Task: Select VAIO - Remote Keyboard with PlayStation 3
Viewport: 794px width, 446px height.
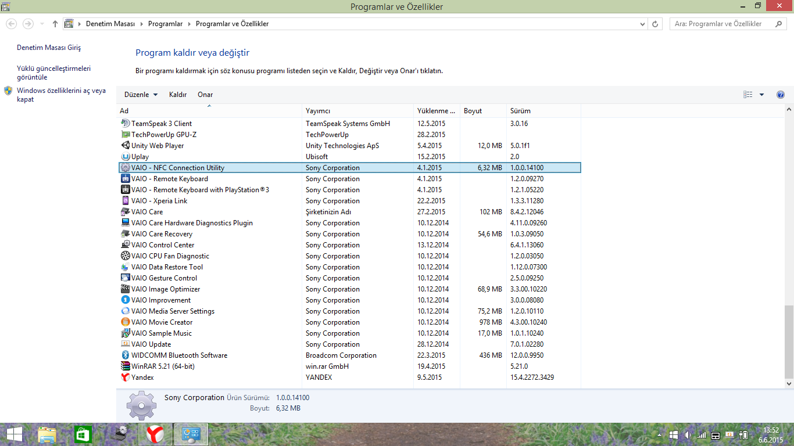Action: click(x=349, y=190)
